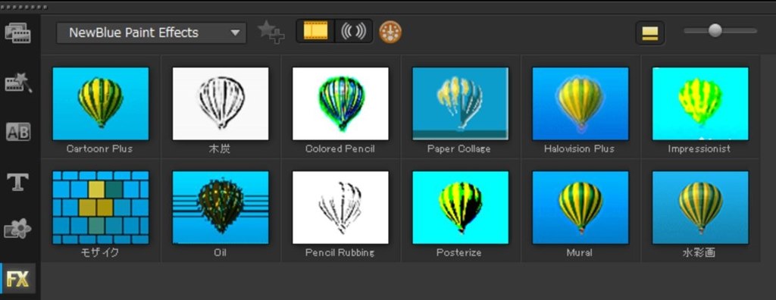The height and width of the screenshot is (300, 776).
Task: Click the 木炭 label text
Action: (219, 148)
